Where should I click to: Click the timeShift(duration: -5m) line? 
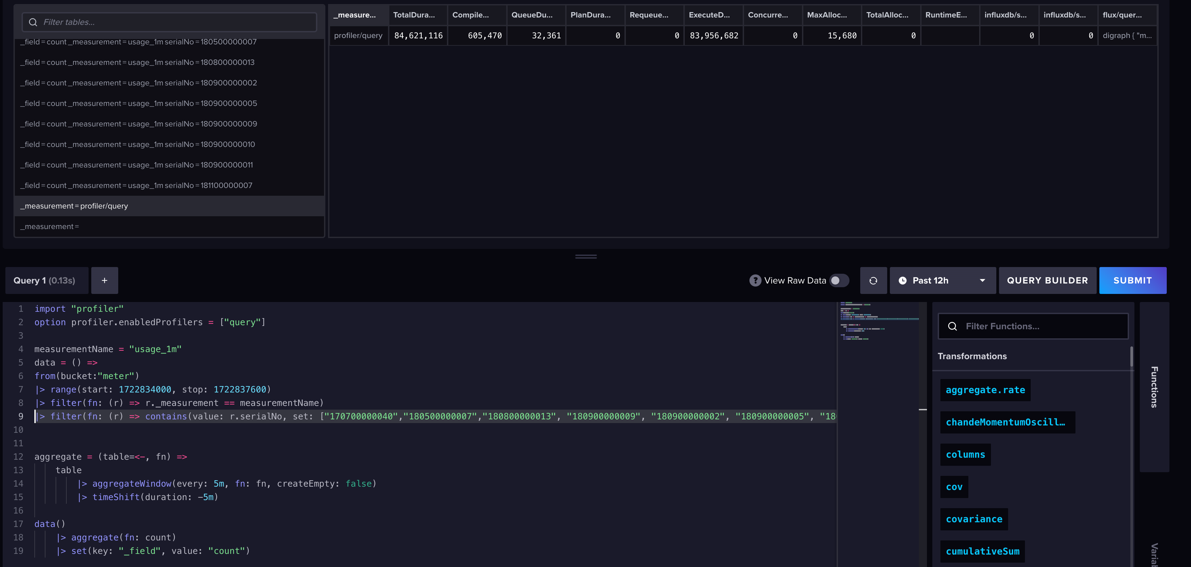148,497
